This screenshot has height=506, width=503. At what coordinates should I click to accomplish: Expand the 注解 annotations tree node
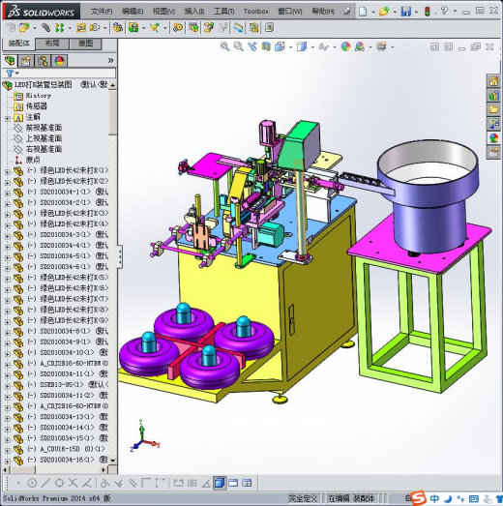8,118
